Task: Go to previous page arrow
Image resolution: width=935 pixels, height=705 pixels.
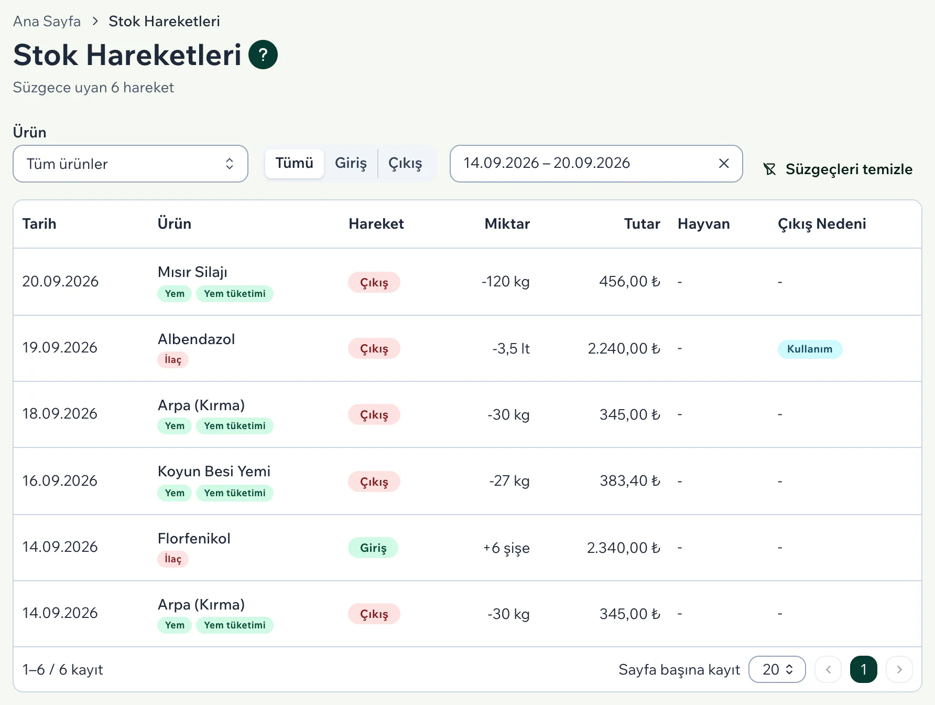Action: pos(828,669)
